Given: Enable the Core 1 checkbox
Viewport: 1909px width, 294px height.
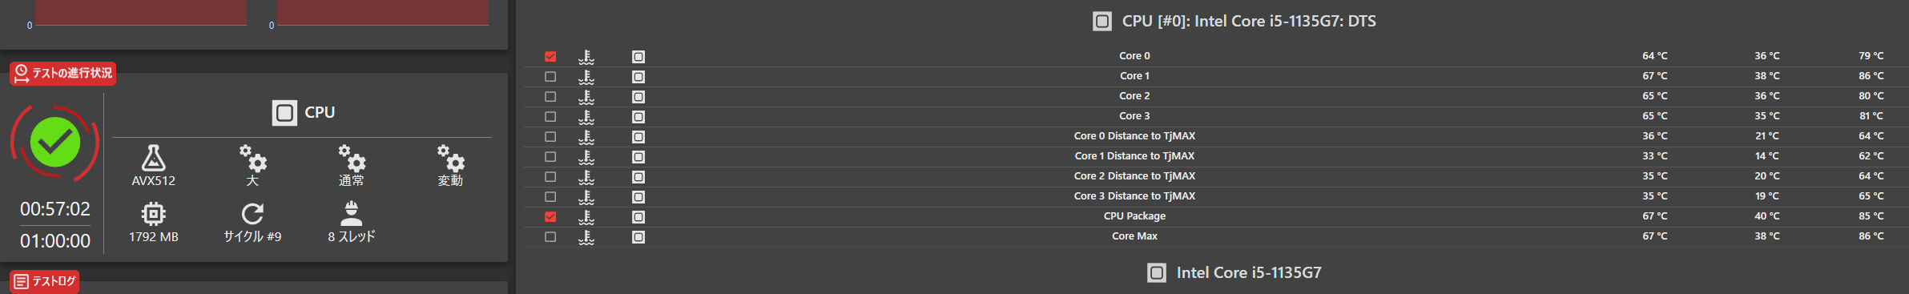Looking at the screenshot, I should point(550,77).
